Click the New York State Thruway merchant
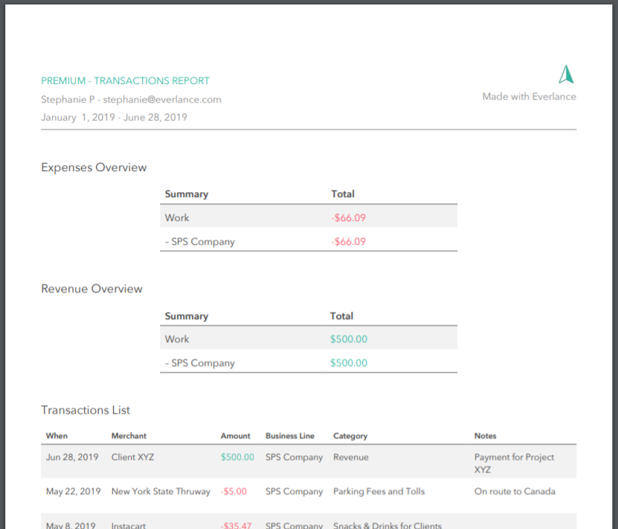The width and height of the screenshot is (618, 529). tap(161, 492)
